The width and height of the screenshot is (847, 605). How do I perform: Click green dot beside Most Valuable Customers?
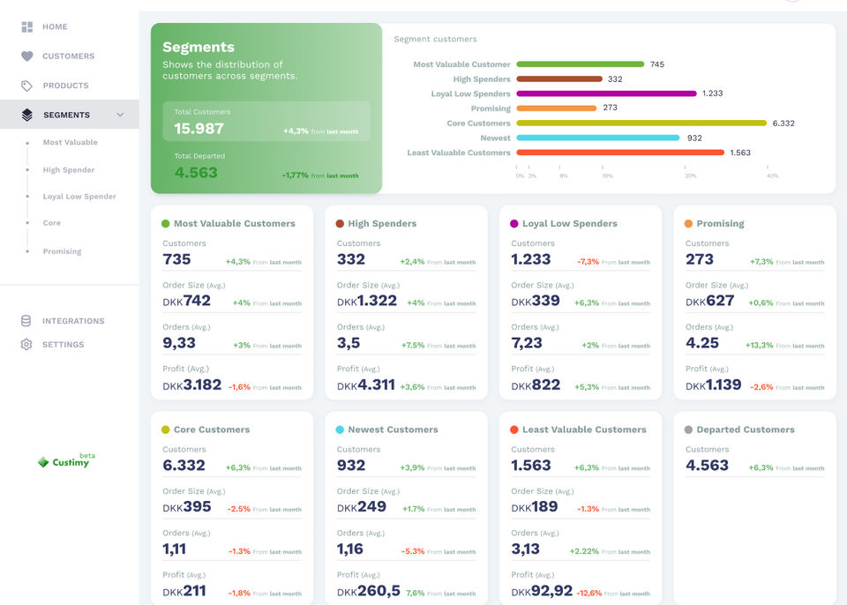click(x=166, y=224)
